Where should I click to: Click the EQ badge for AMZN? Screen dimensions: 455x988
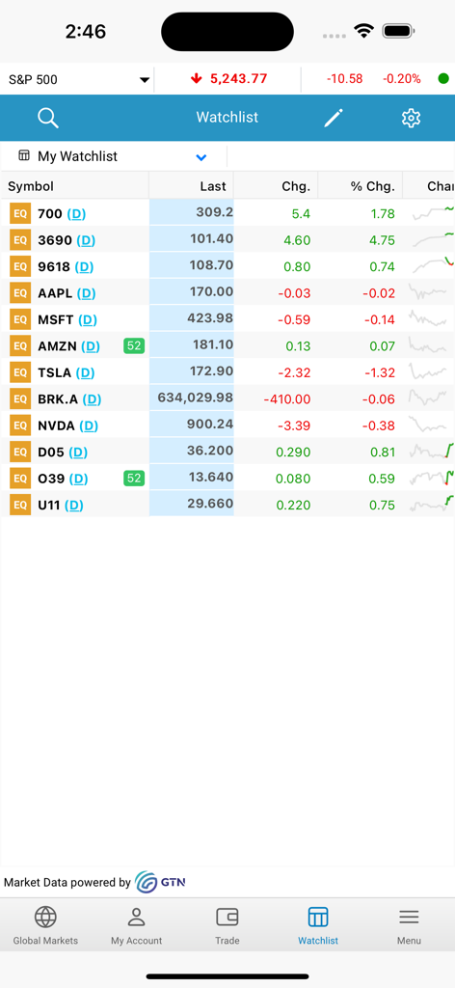pos(20,346)
